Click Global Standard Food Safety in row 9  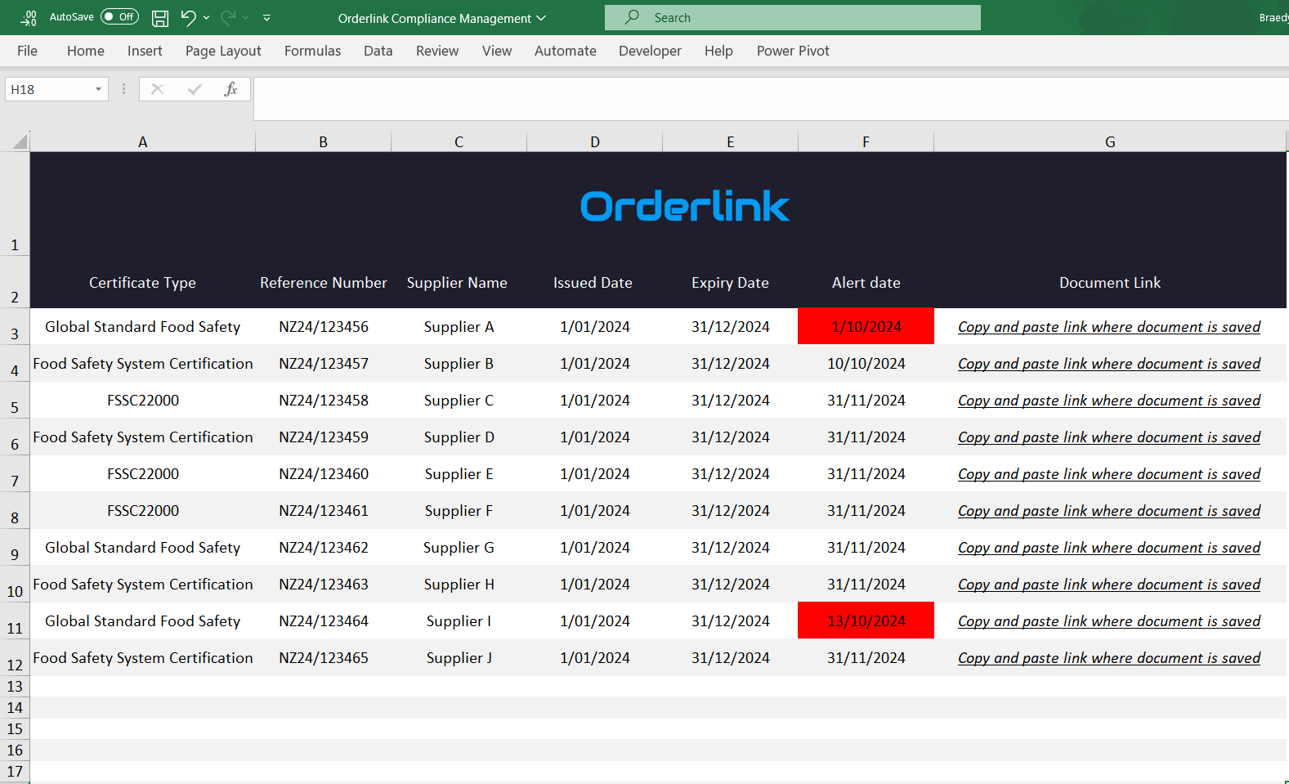click(143, 548)
